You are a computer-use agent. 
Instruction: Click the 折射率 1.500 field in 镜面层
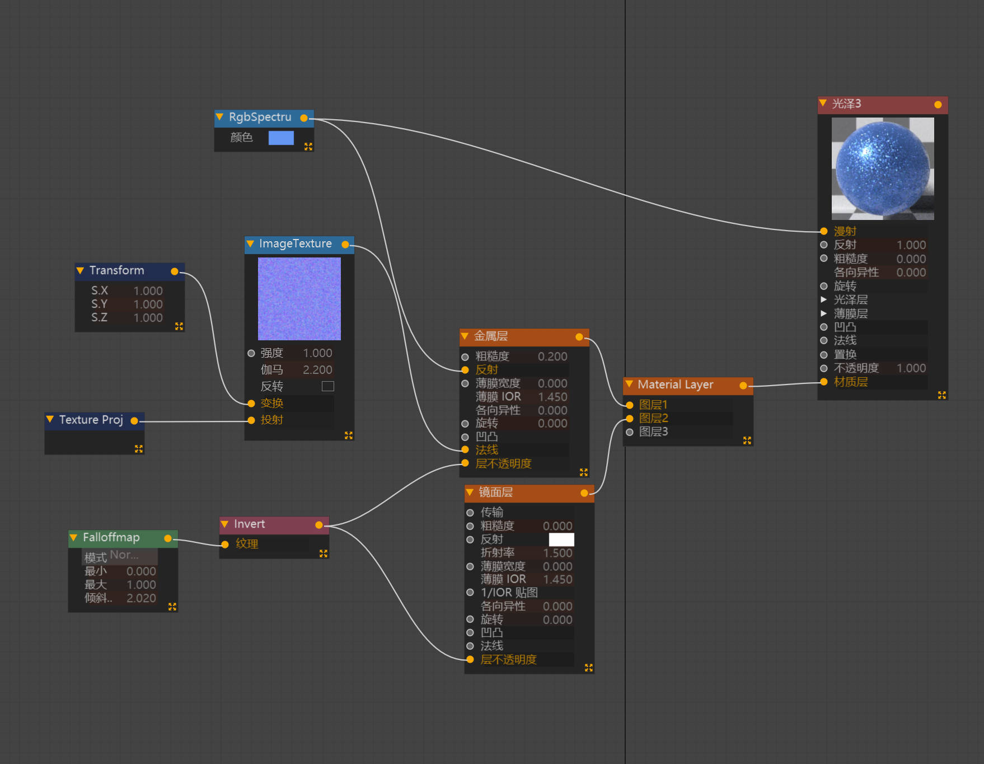(x=527, y=553)
